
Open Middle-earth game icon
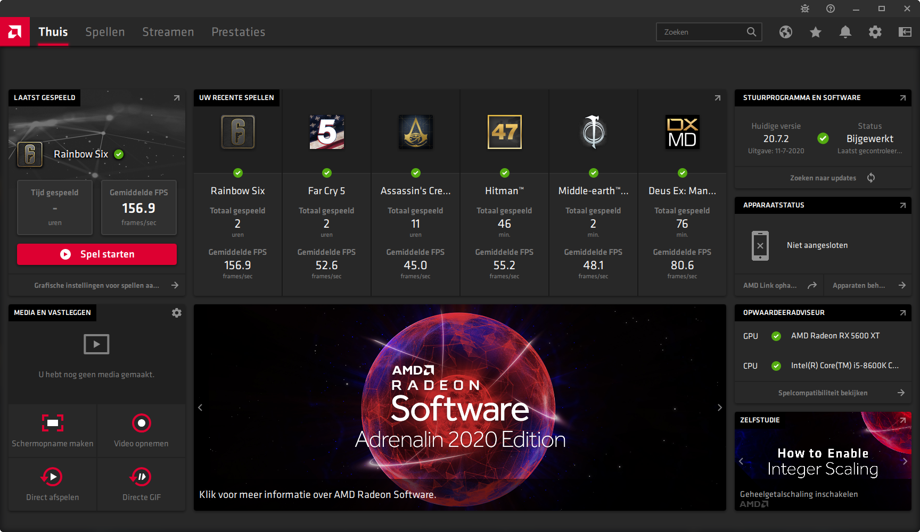tap(594, 132)
